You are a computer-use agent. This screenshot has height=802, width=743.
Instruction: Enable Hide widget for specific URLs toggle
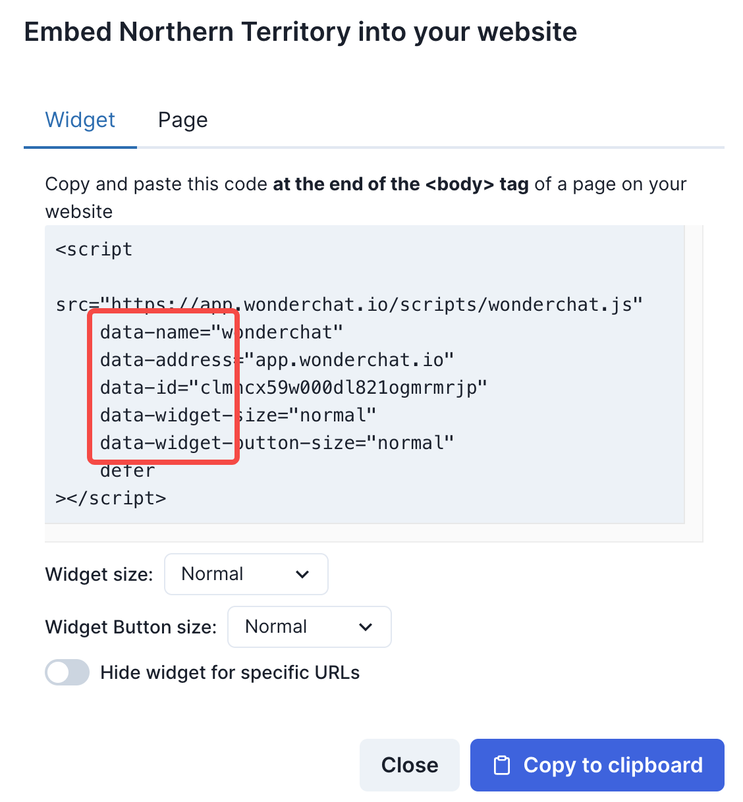tap(67, 672)
